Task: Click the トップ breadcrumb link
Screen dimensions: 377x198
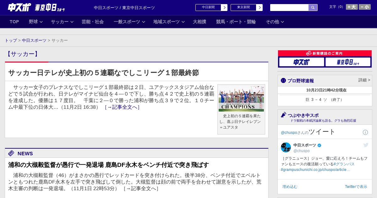Action: 11,41
